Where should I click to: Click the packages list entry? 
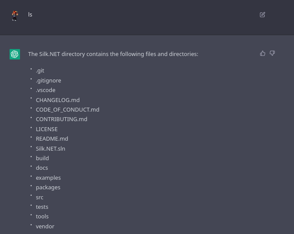[48, 187]
